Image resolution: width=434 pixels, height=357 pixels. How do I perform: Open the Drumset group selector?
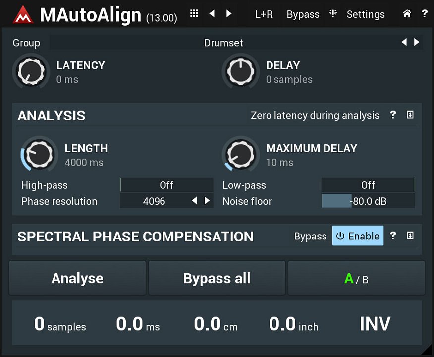(223, 43)
